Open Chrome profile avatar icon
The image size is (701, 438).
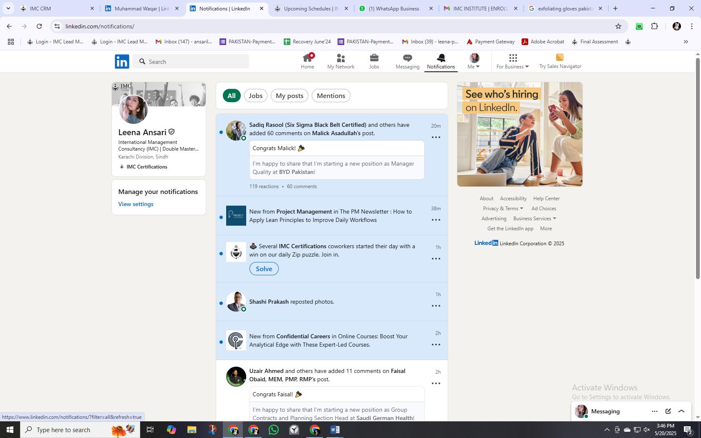(x=676, y=26)
